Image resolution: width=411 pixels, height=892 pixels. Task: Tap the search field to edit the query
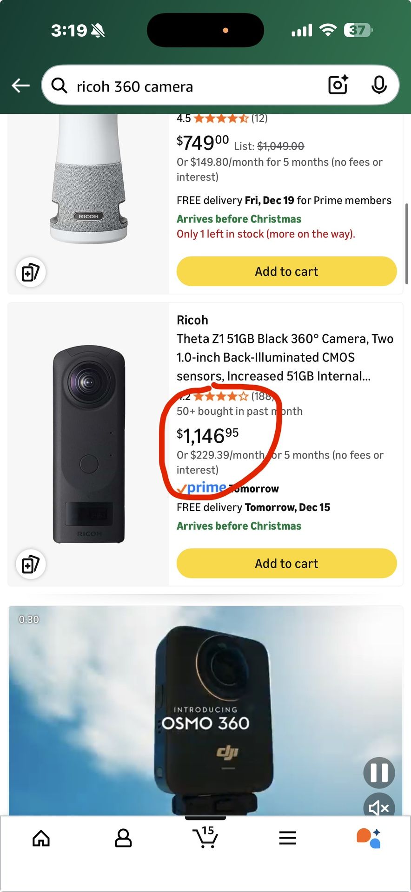[x=186, y=86]
